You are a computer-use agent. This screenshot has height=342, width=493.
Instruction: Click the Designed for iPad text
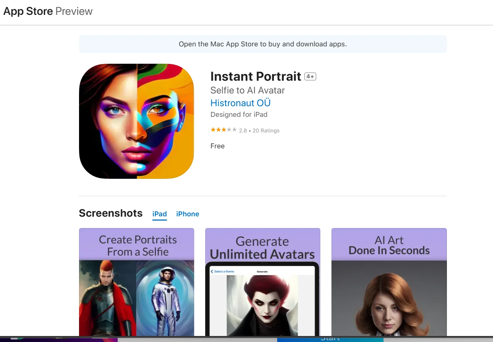click(x=239, y=114)
